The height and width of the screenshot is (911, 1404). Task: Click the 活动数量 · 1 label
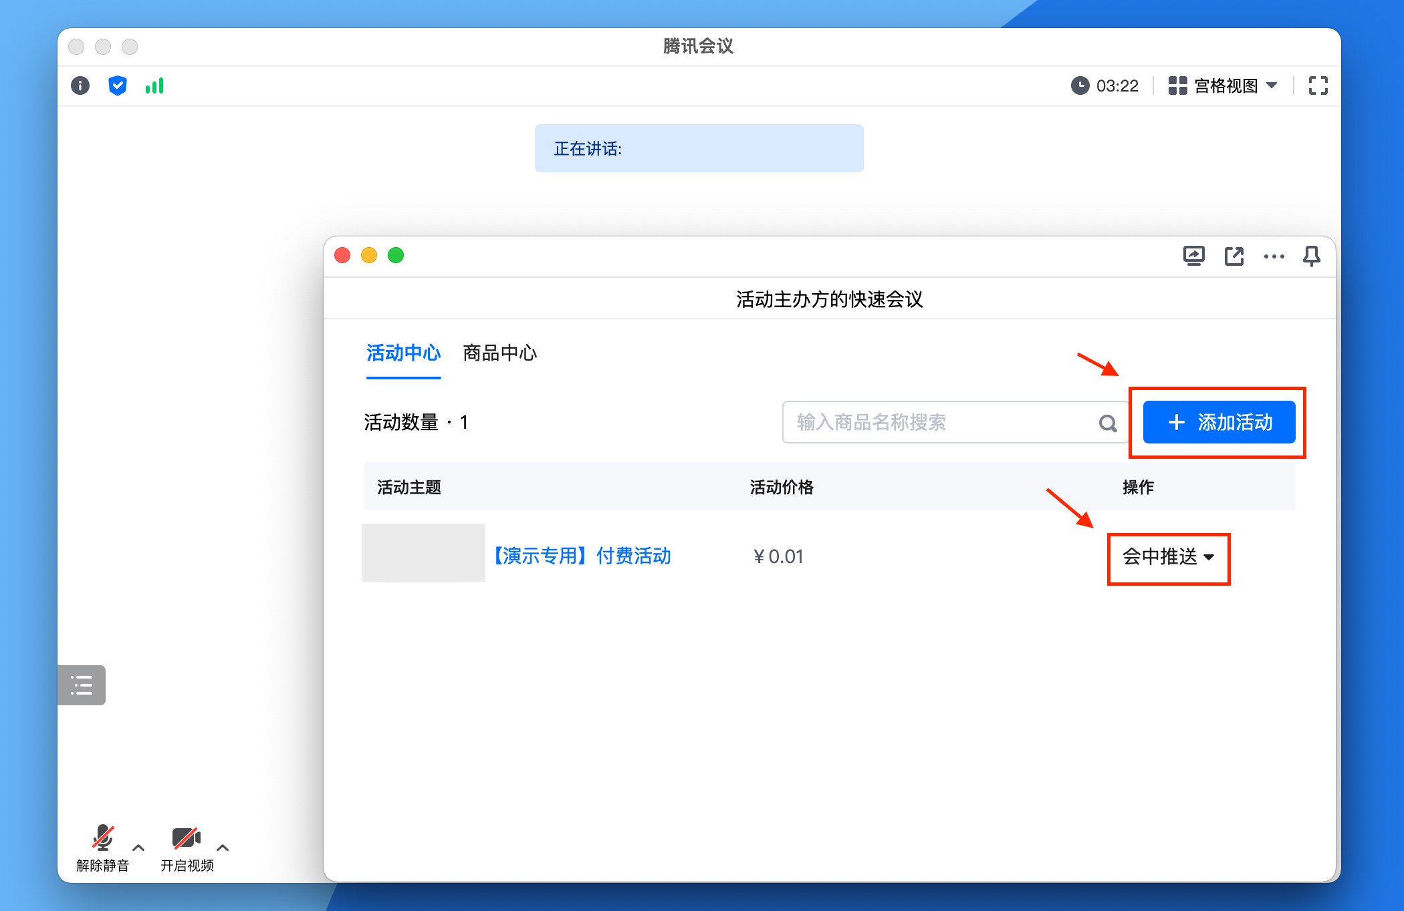point(416,422)
